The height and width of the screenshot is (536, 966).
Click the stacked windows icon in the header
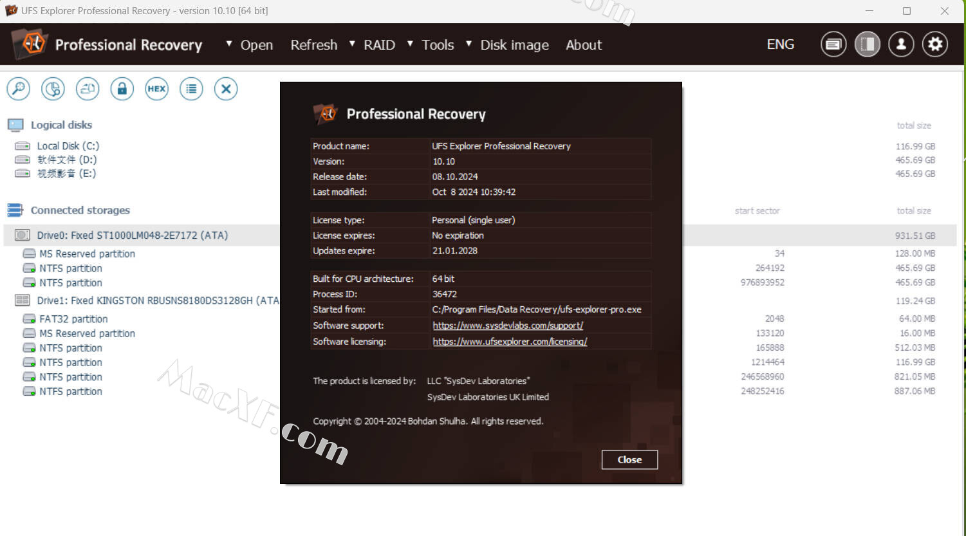833,44
